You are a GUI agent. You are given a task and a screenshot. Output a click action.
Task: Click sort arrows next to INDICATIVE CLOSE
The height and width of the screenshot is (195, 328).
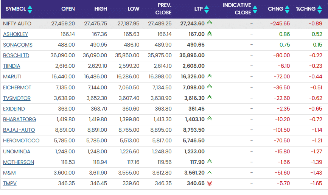[255, 9]
